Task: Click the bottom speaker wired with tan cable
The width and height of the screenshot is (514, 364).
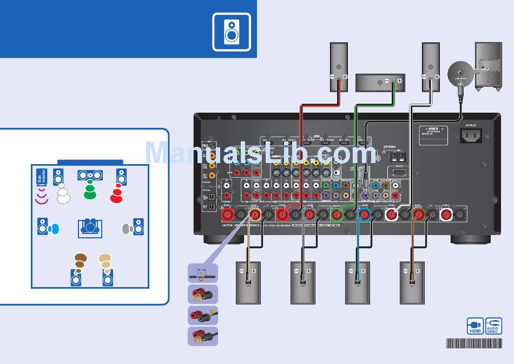Action: coord(248,283)
